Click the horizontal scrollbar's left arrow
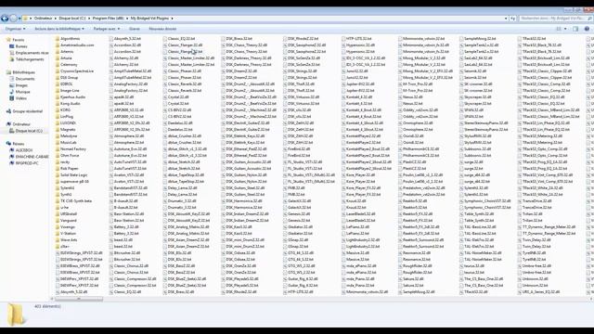This screenshot has height=334, width=594. pyautogui.click(x=52, y=299)
